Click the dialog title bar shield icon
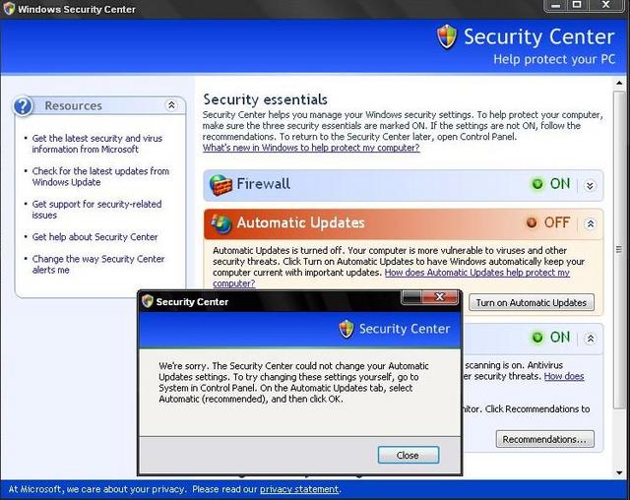630x500 pixels. [148, 301]
